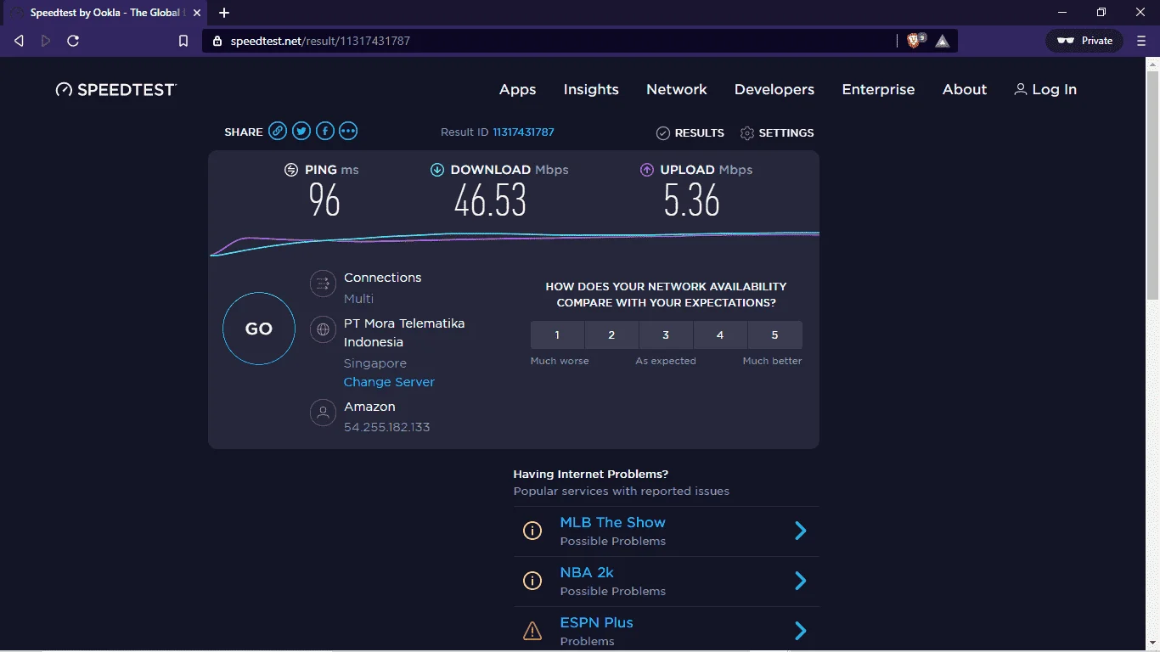Click the Singapore server location text

(x=375, y=363)
